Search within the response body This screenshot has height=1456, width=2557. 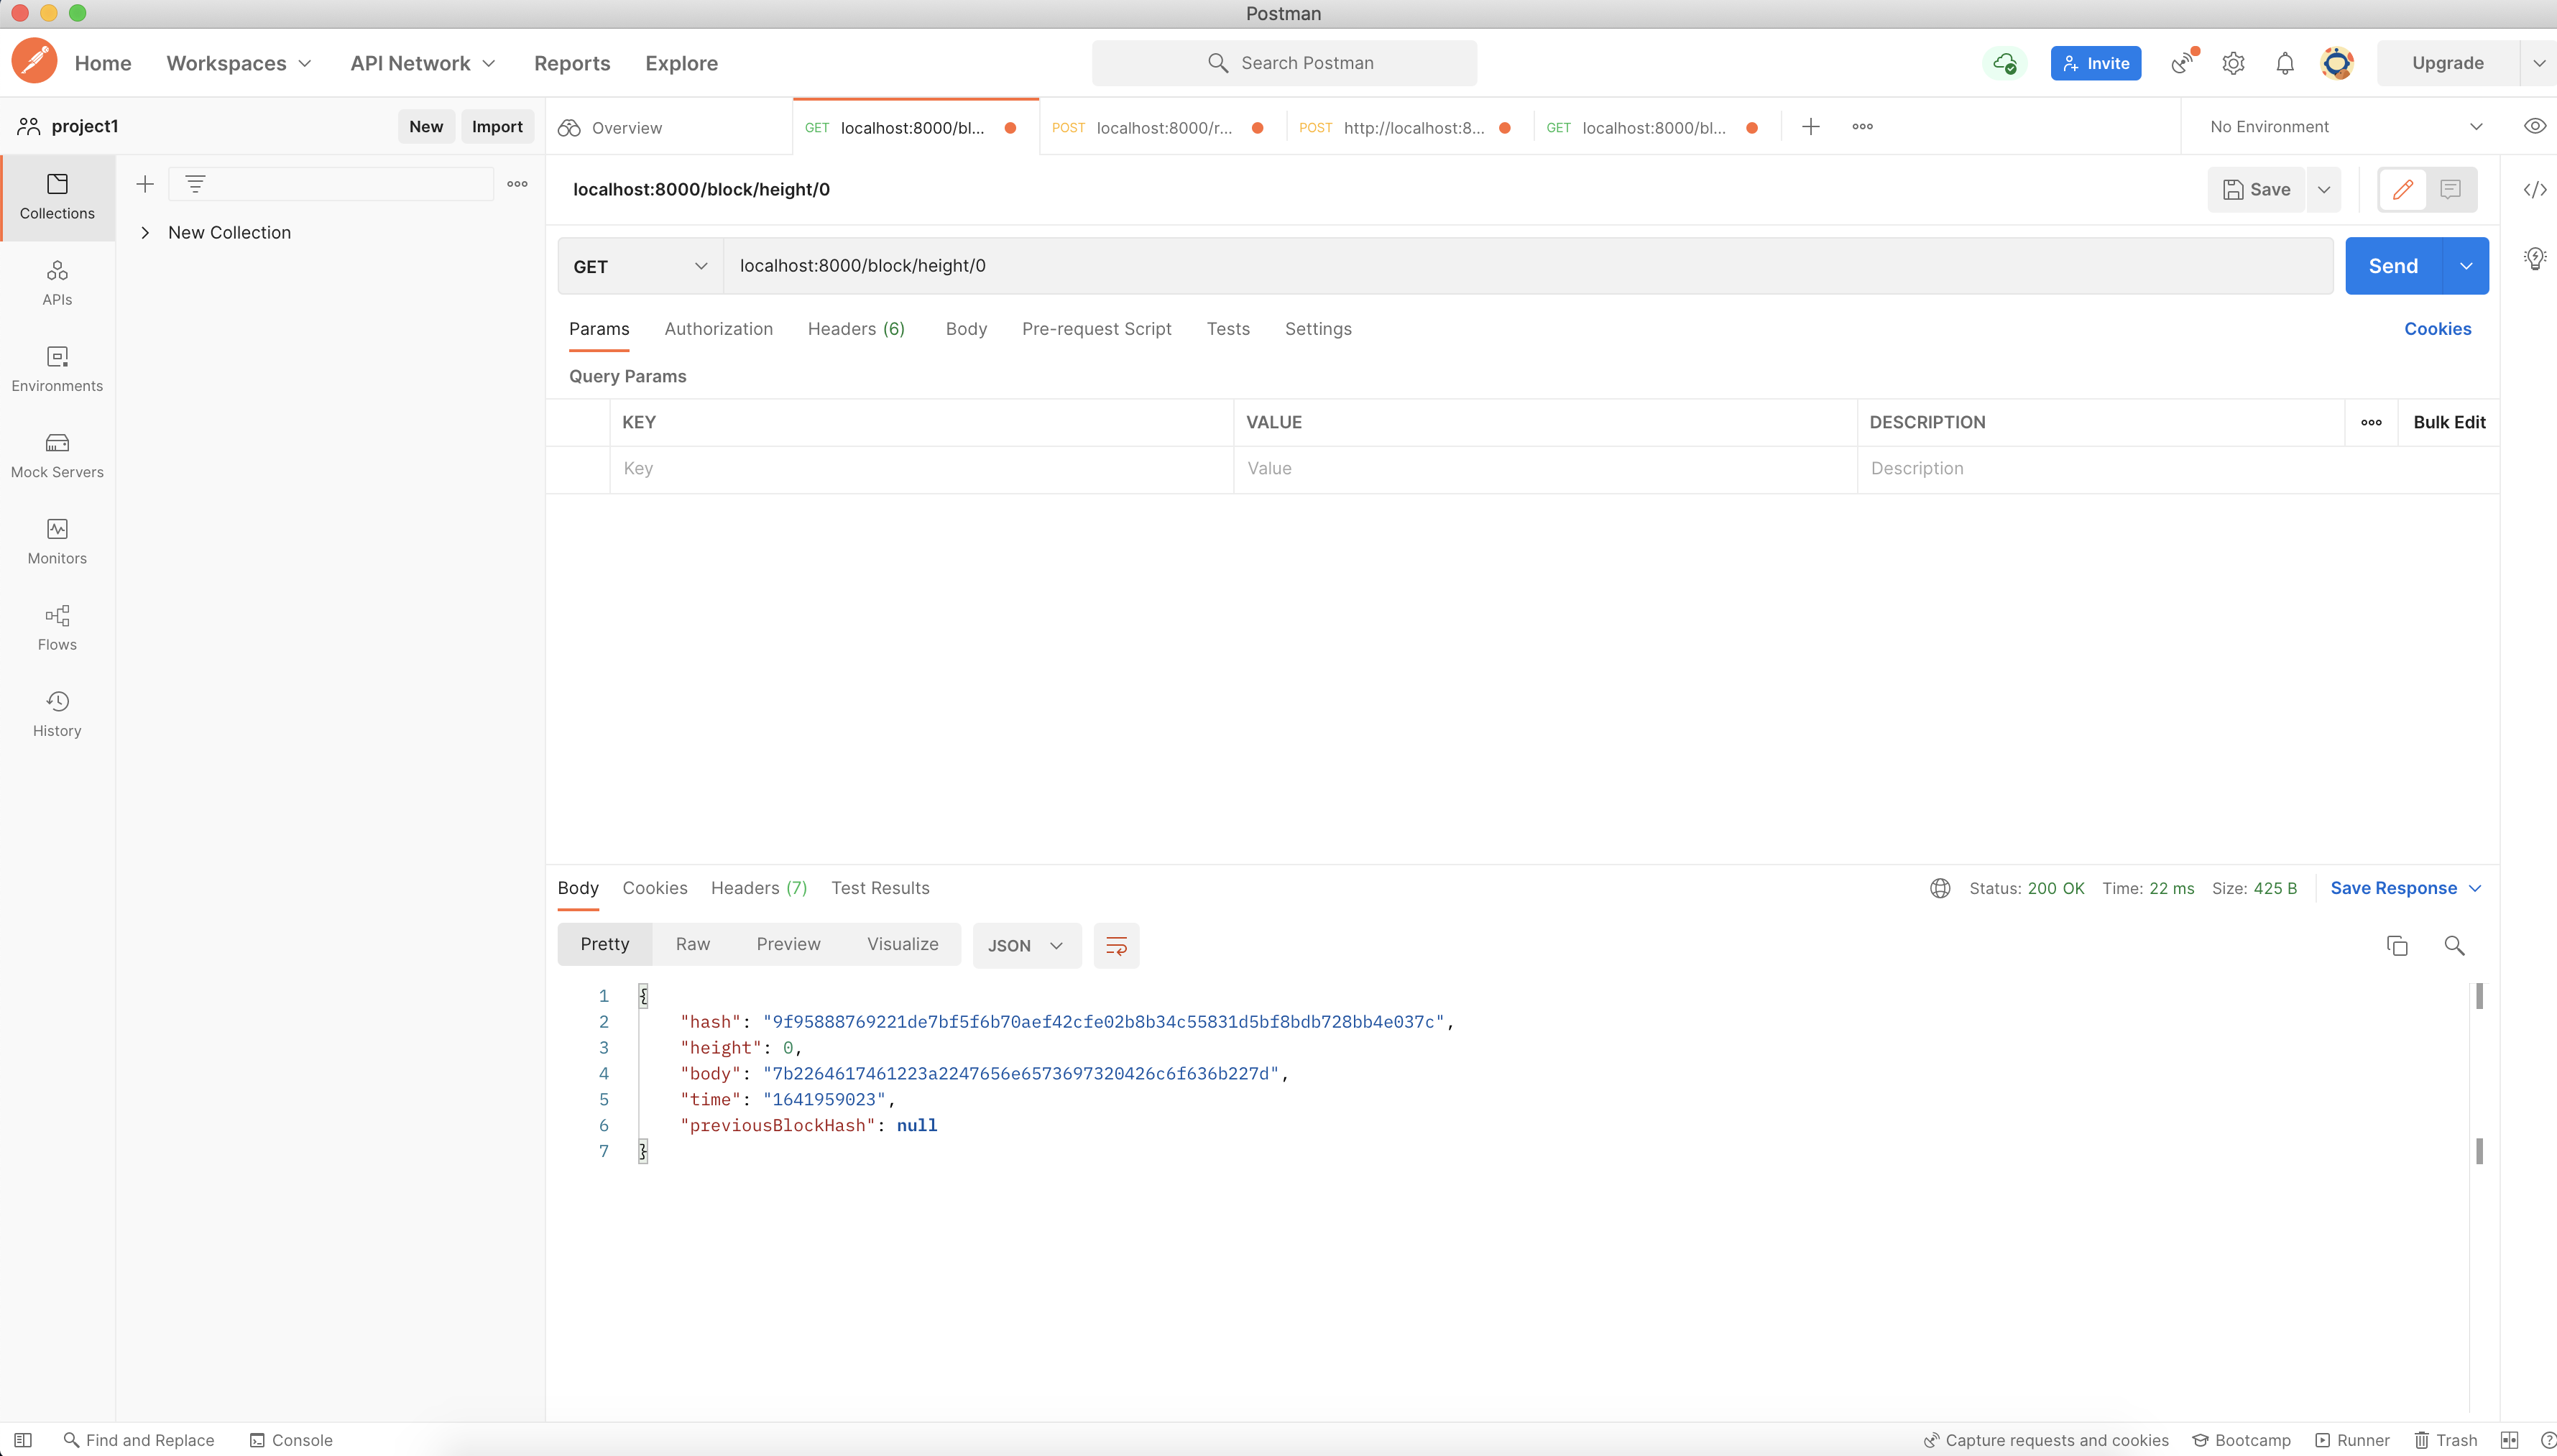[x=2454, y=945]
